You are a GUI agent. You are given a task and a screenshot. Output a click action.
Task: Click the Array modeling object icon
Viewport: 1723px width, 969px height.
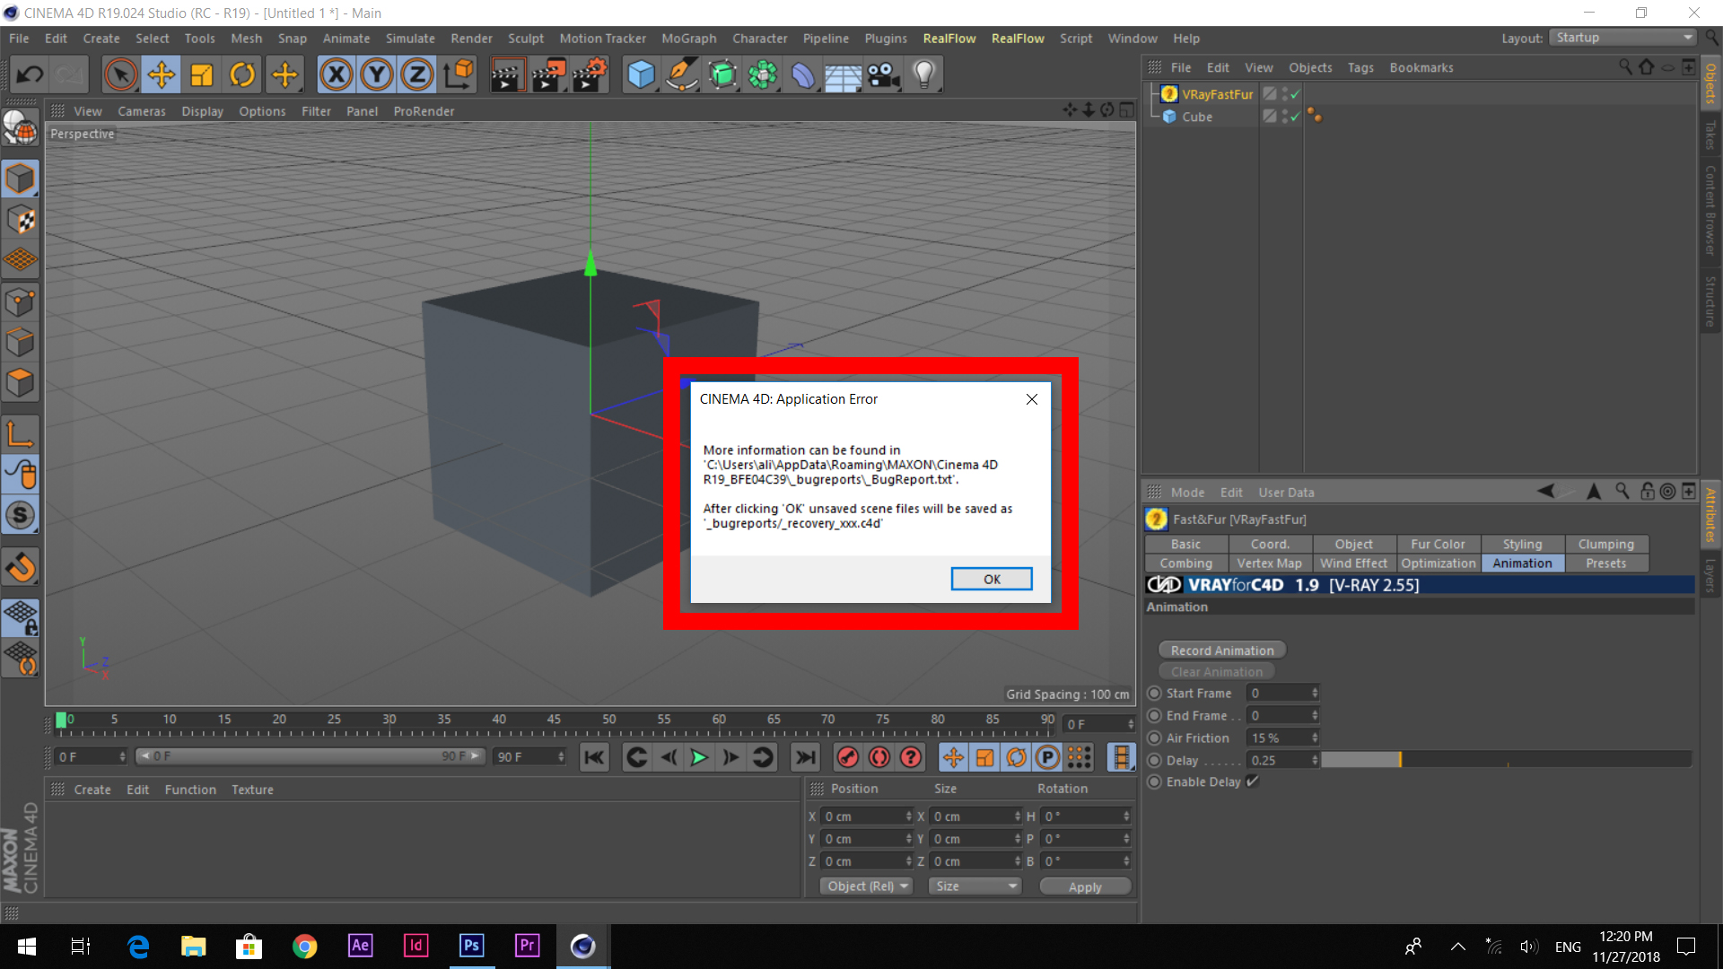(763, 75)
